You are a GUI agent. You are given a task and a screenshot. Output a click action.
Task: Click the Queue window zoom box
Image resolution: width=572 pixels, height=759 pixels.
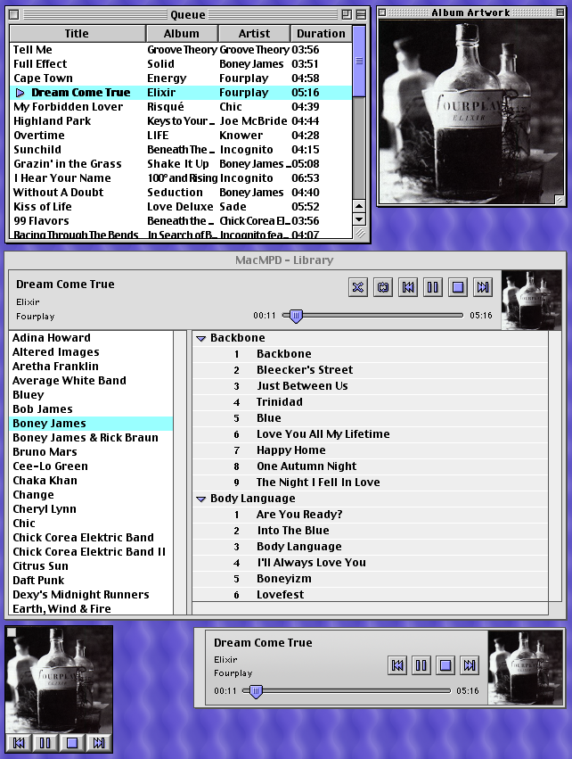pos(347,14)
